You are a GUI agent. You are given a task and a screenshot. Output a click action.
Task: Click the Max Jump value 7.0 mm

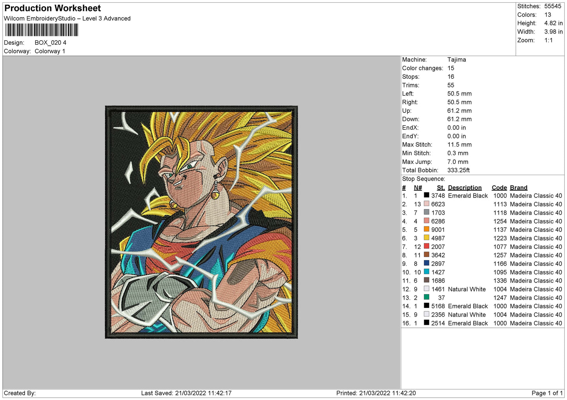point(458,162)
